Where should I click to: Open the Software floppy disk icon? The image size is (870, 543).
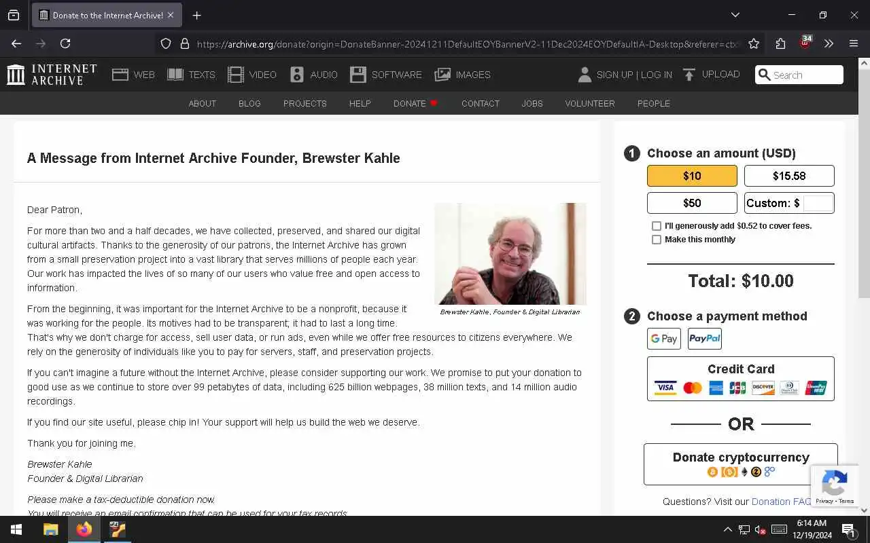[x=358, y=75]
